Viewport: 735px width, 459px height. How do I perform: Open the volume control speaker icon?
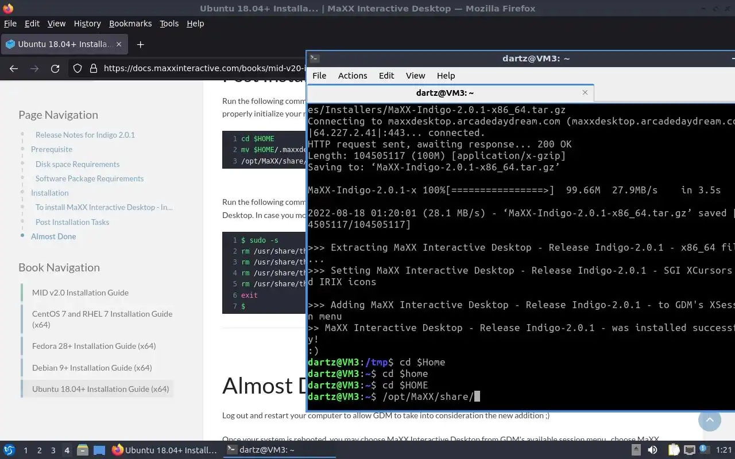pos(652,450)
